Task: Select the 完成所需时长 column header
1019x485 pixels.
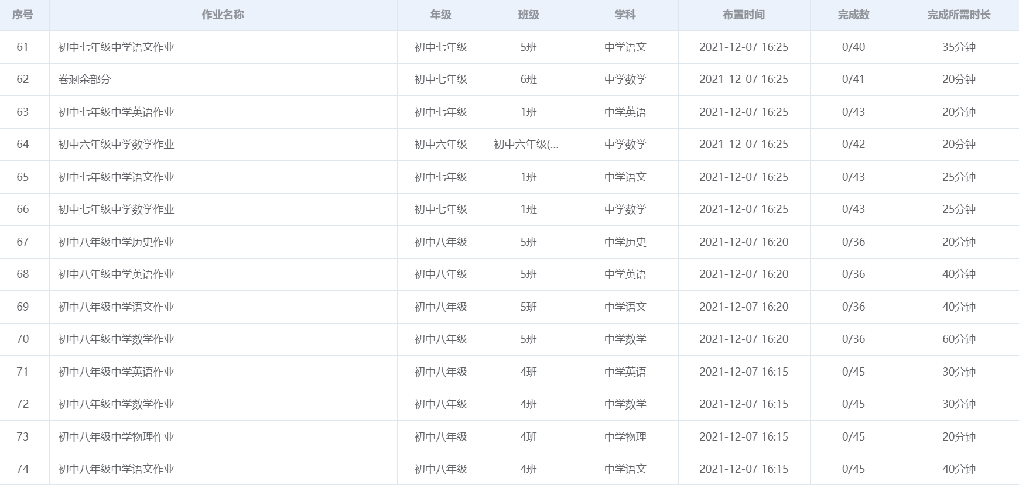Action: coord(959,15)
